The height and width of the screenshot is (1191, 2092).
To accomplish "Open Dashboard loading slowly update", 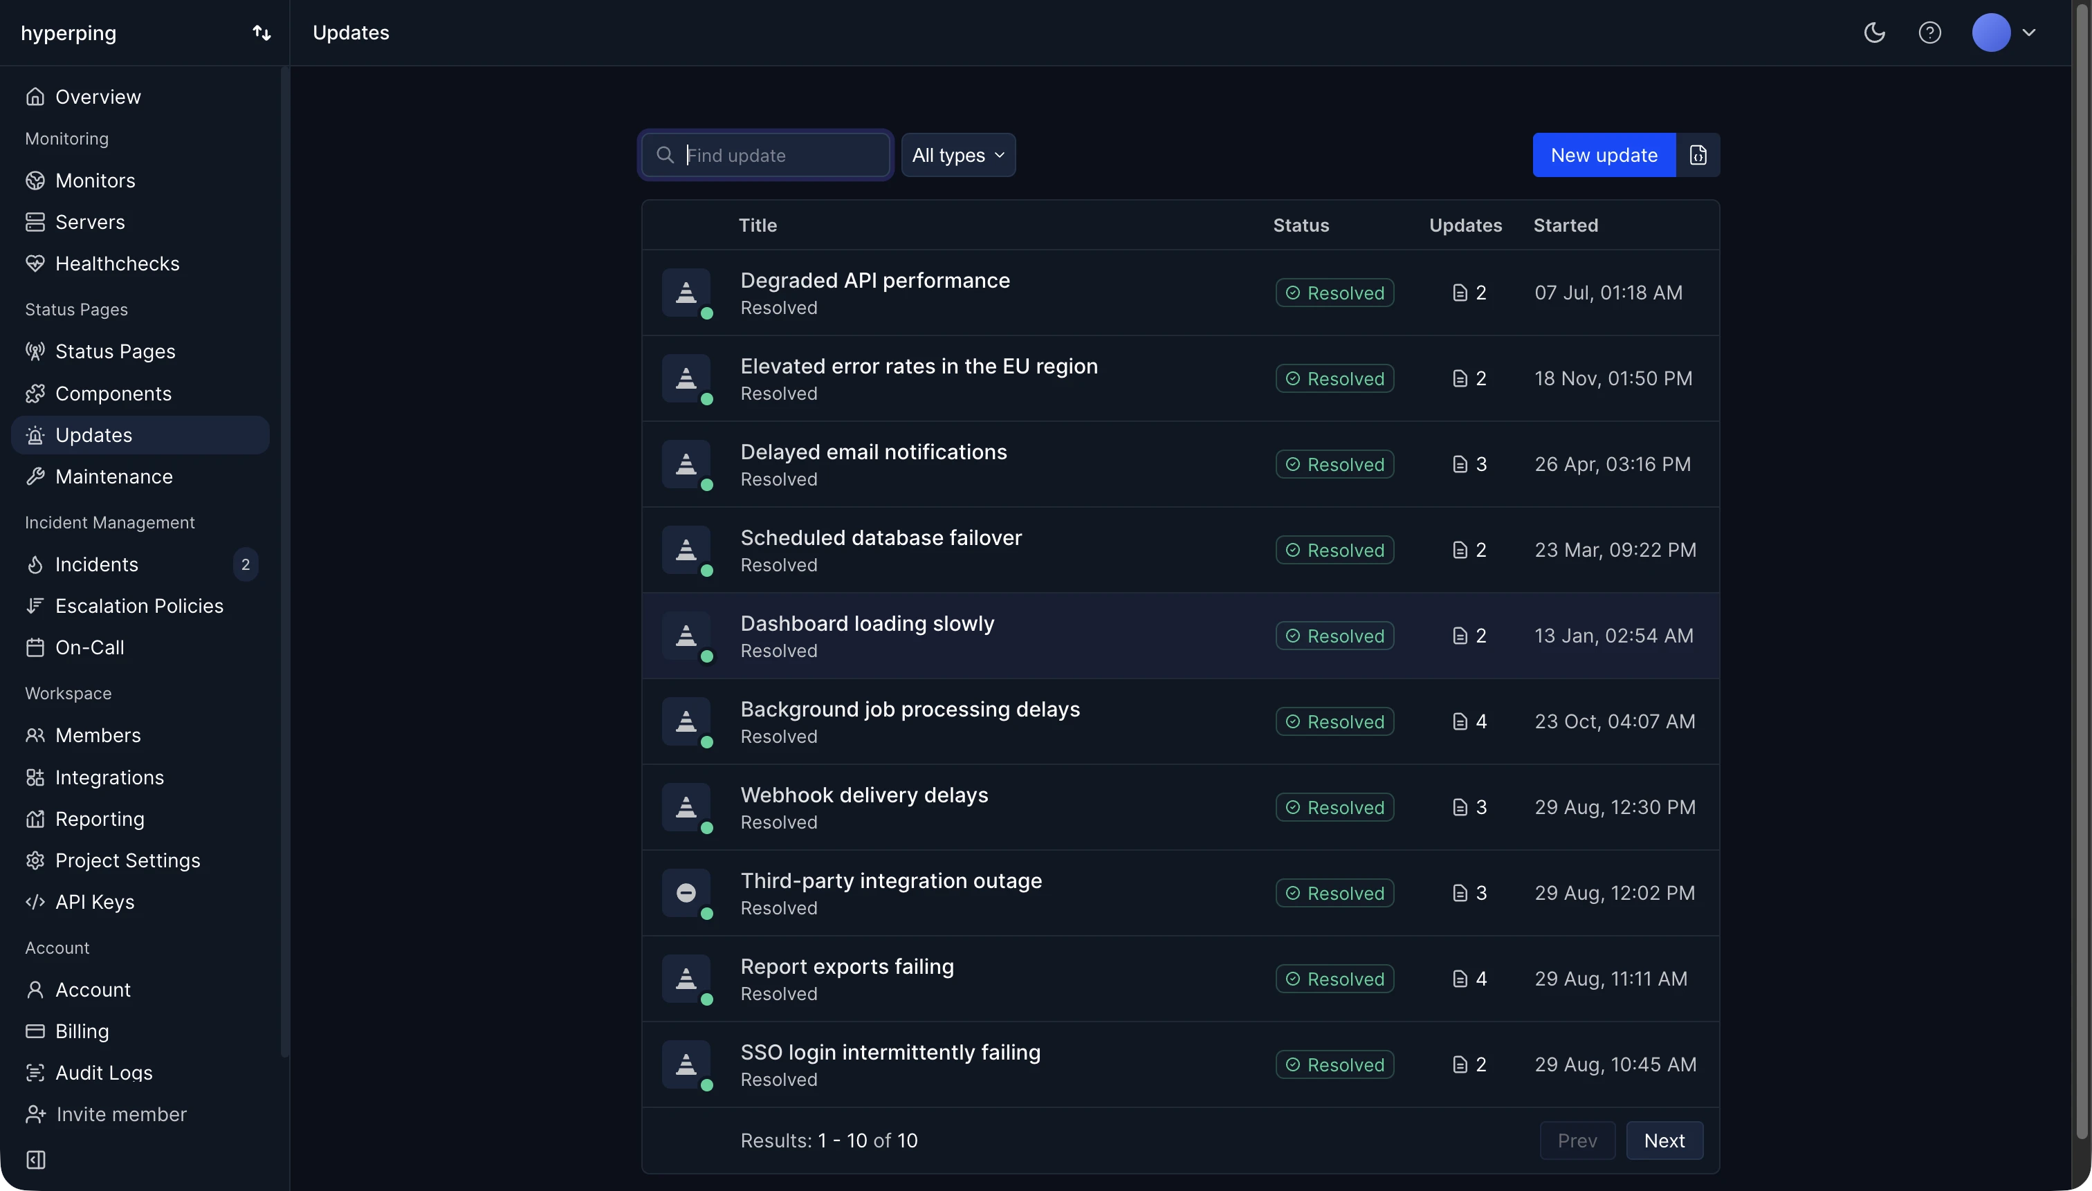I will click(x=1181, y=636).
